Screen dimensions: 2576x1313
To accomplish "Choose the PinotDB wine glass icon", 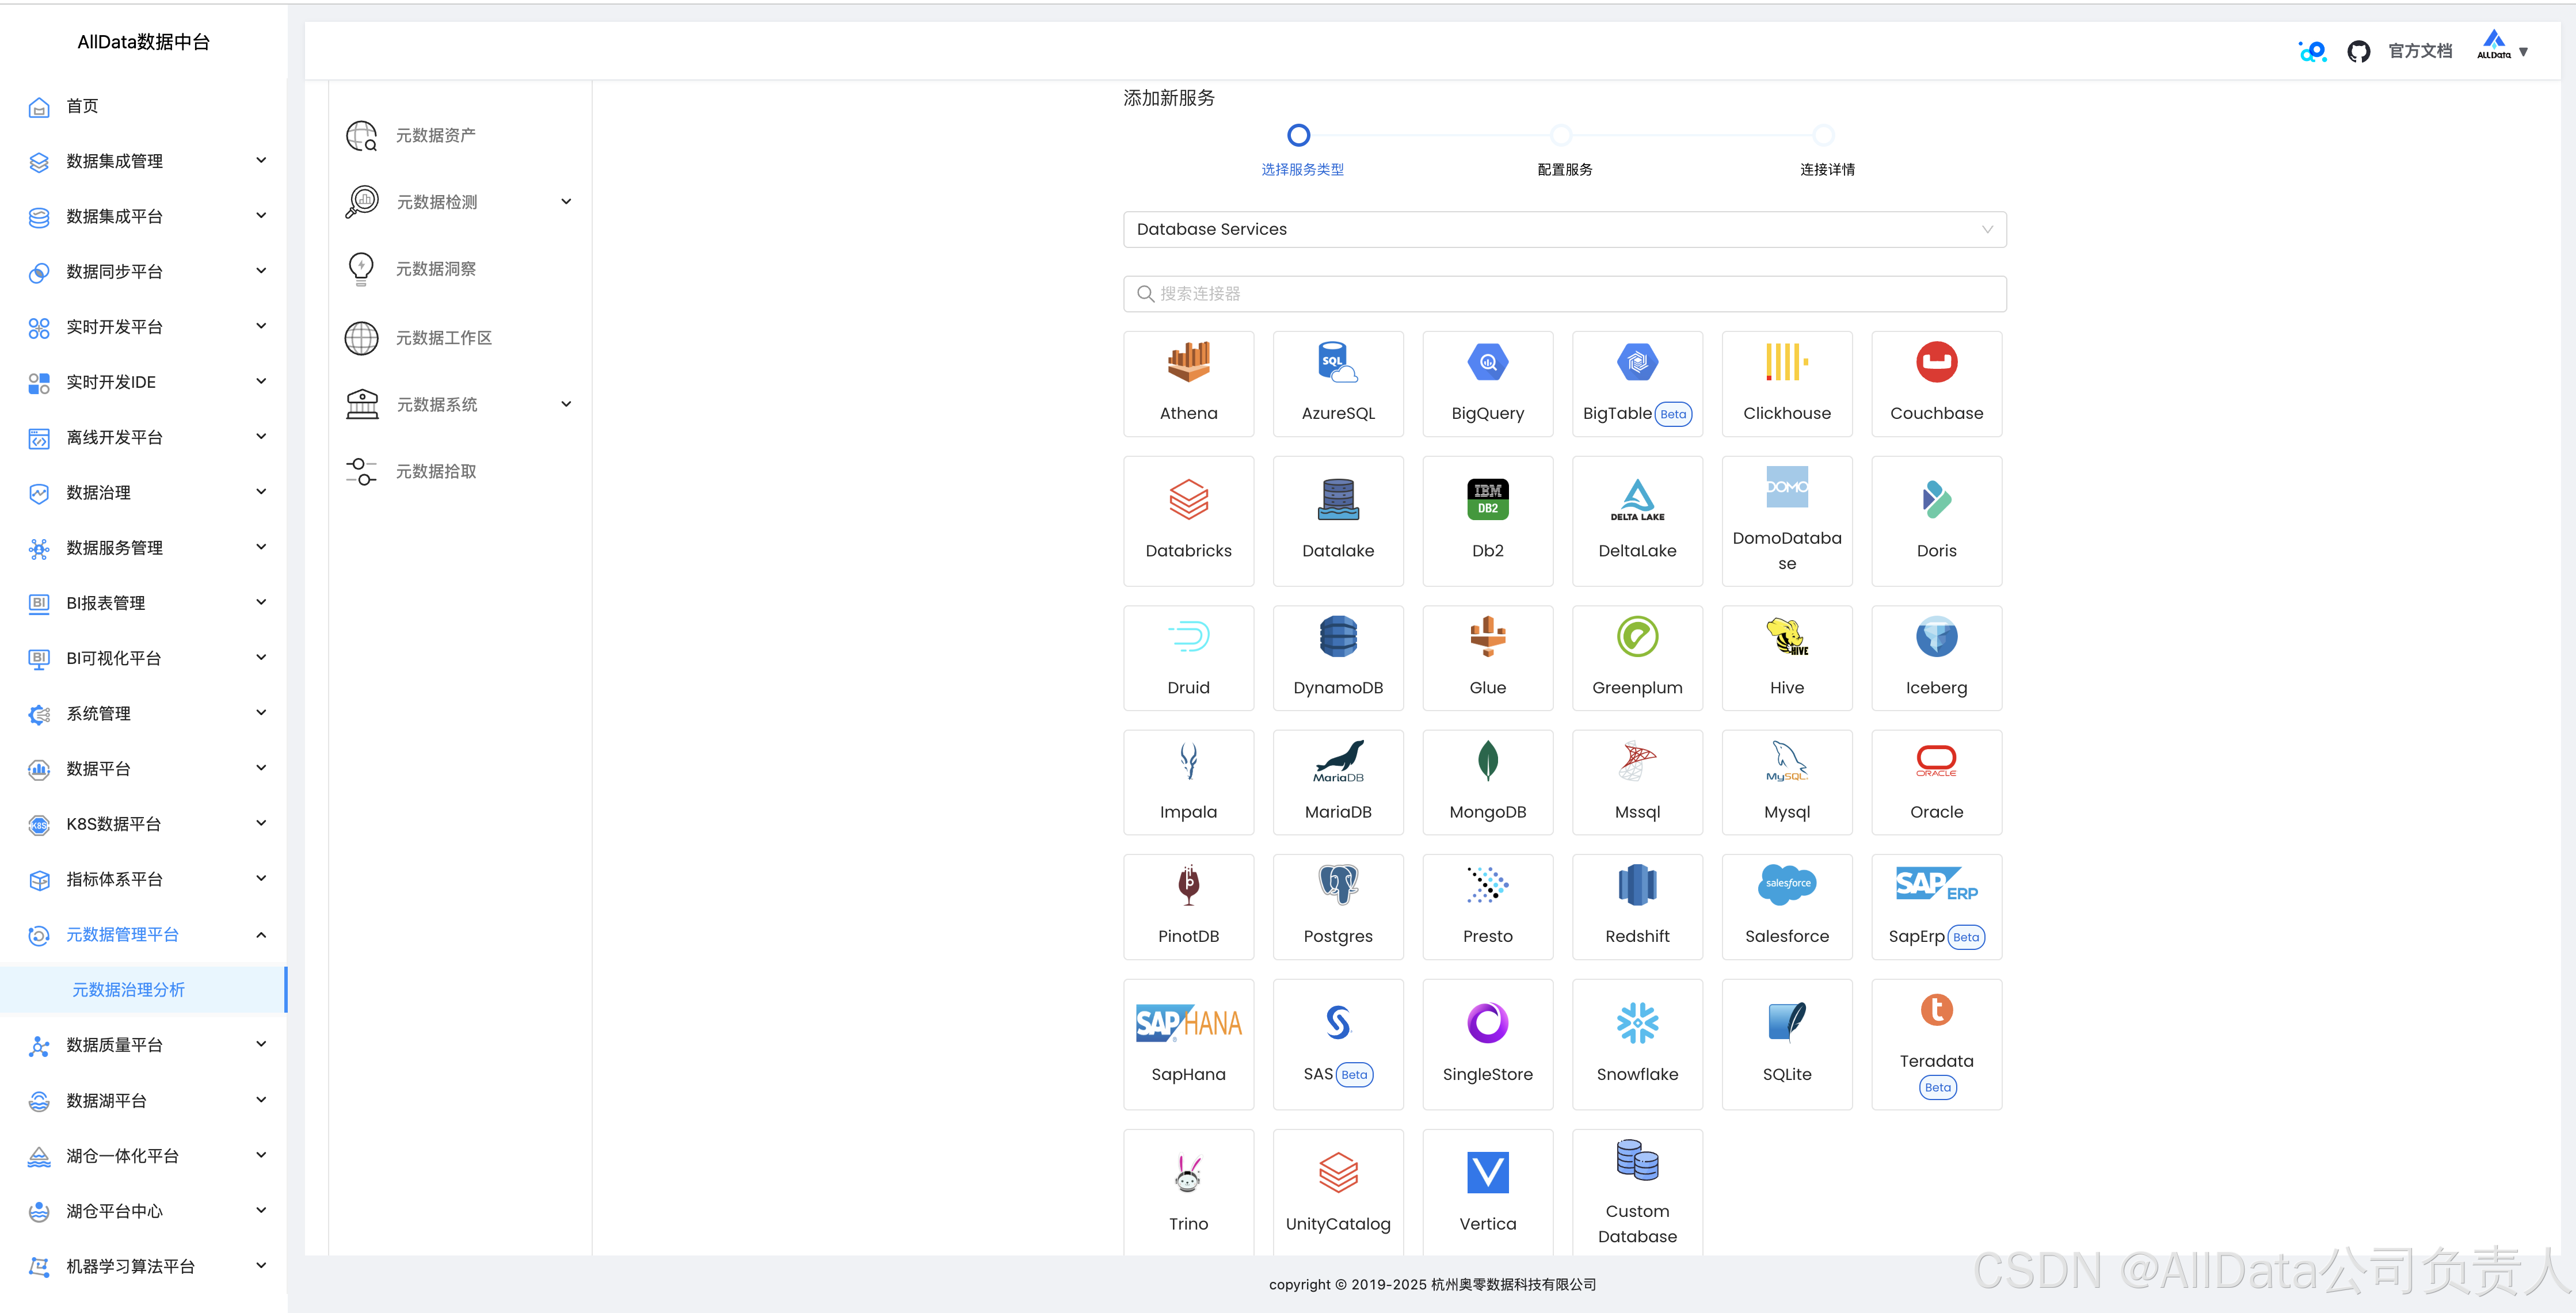I will click(x=1188, y=885).
